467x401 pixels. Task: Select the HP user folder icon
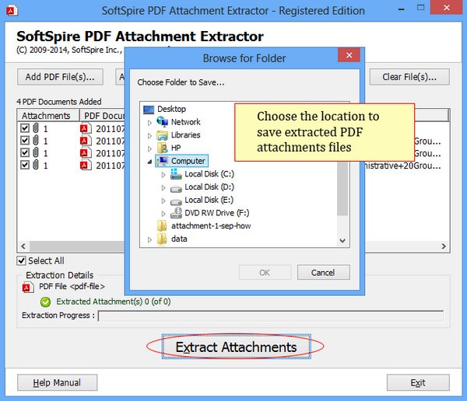click(163, 148)
